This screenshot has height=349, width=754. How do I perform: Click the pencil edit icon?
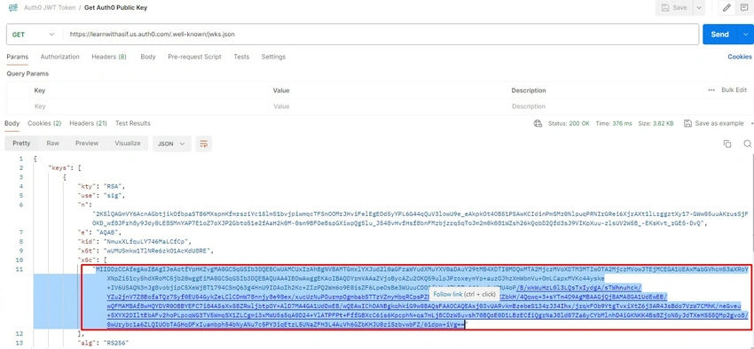[727, 8]
